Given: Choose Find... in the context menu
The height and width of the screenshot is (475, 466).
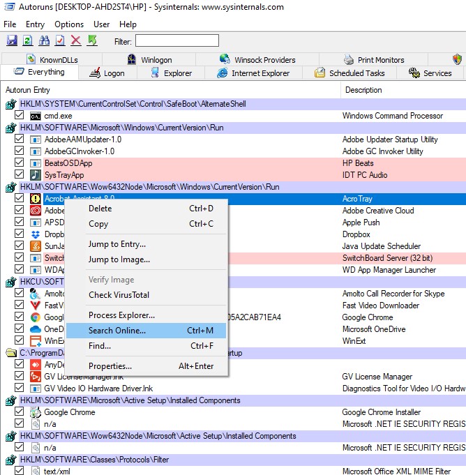Looking at the screenshot, I should point(146,346).
